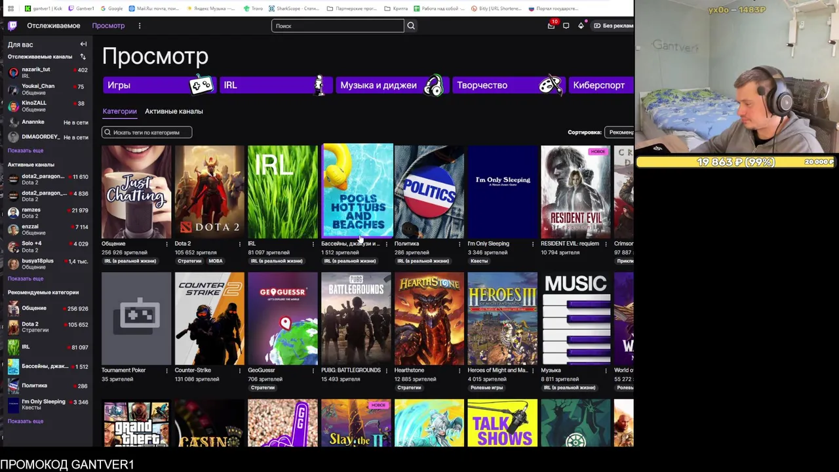Switch to the 'Категории' tab
Screen dimensions: 839x472
119,111
